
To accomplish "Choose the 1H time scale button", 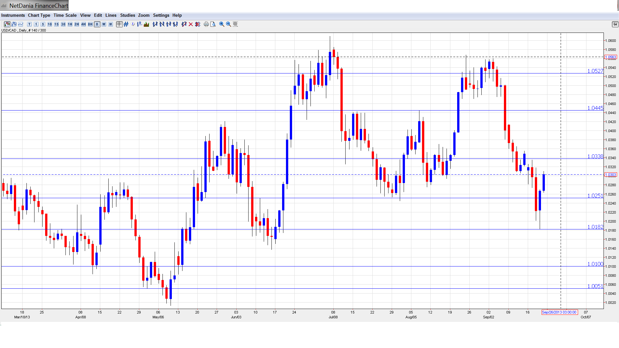I will pos(70,24).
